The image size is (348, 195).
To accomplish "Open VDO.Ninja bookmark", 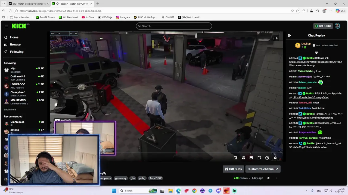I will [105, 17].
